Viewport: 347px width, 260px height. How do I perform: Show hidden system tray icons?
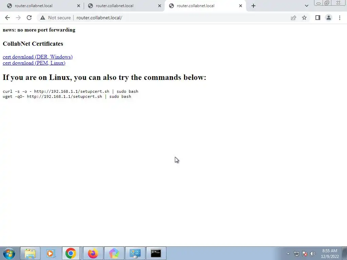tap(288, 254)
